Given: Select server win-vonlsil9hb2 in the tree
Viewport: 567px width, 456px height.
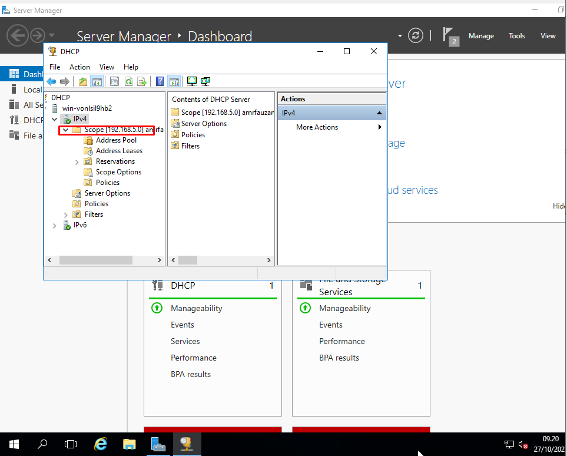Looking at the screenshot, I should (87, 108).
